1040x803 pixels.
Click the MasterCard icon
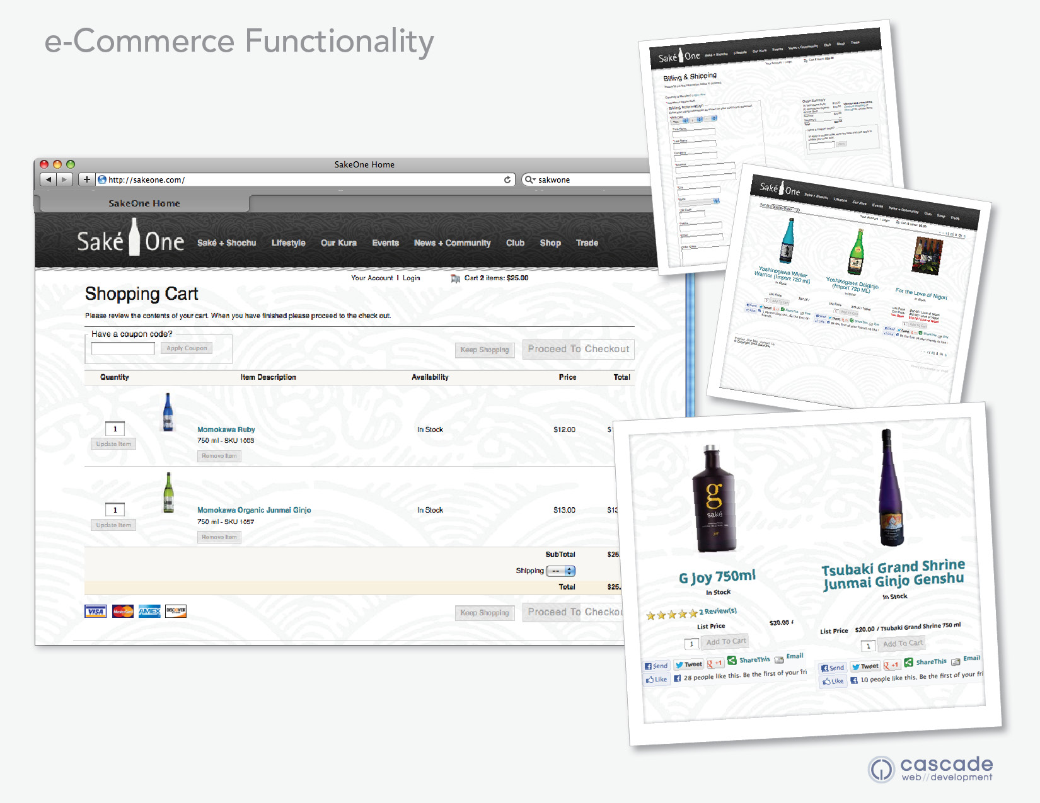(x=123, y=611)
